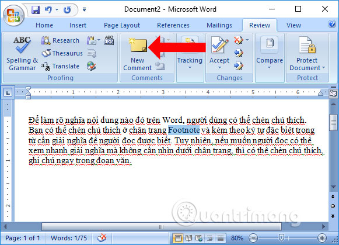339x245 pixels.
Task: Open Microsoft Word Help icon
Action: click(x=331, y=24)
